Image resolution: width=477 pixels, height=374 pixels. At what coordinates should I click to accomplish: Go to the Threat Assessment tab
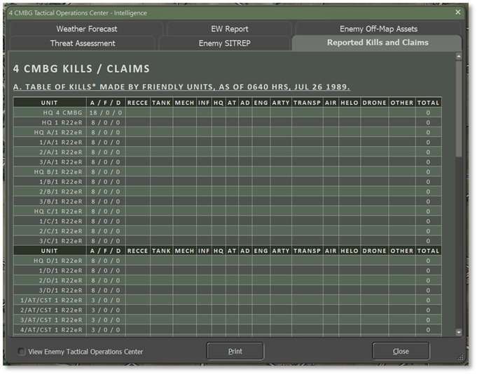83,43
